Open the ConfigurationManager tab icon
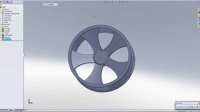Image resolution: width=200 pixels, height=112 pixels. tap(7, 2)
